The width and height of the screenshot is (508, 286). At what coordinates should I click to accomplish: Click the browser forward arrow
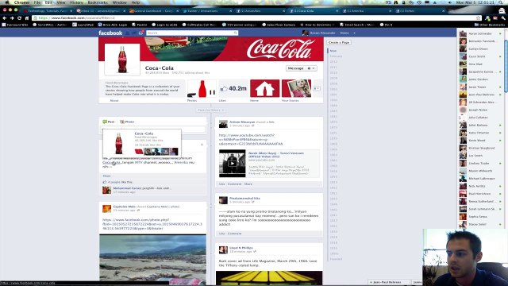[12, 18]
